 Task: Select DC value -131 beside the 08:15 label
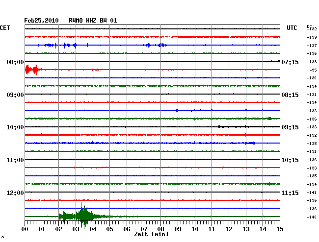(312, 95)
